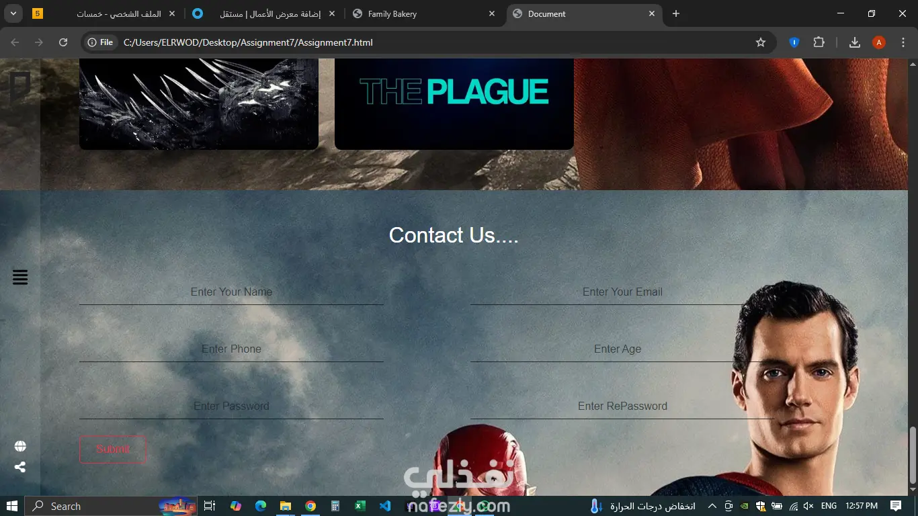Open the Extensions puzzle-piece menu
The height and width of the screenshot is (516, 918).
pyautogui.click(x=819, y=42)
